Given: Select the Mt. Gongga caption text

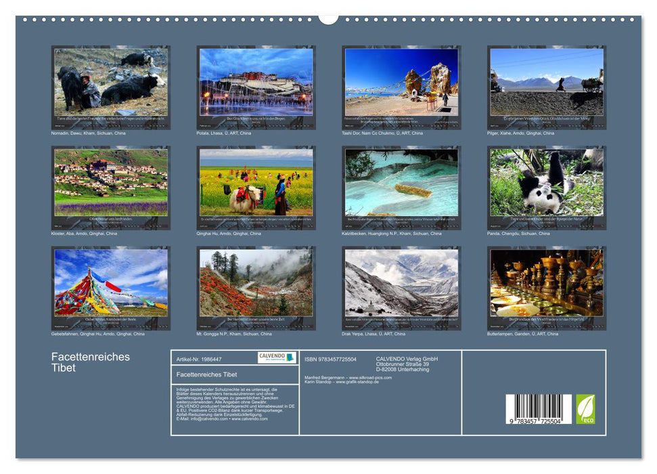Looking at the screenshot, I should (234, 332).
